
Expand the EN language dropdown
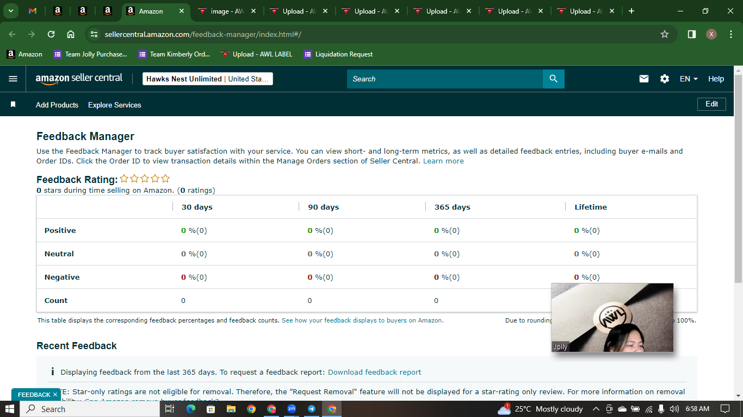(689, 79)
